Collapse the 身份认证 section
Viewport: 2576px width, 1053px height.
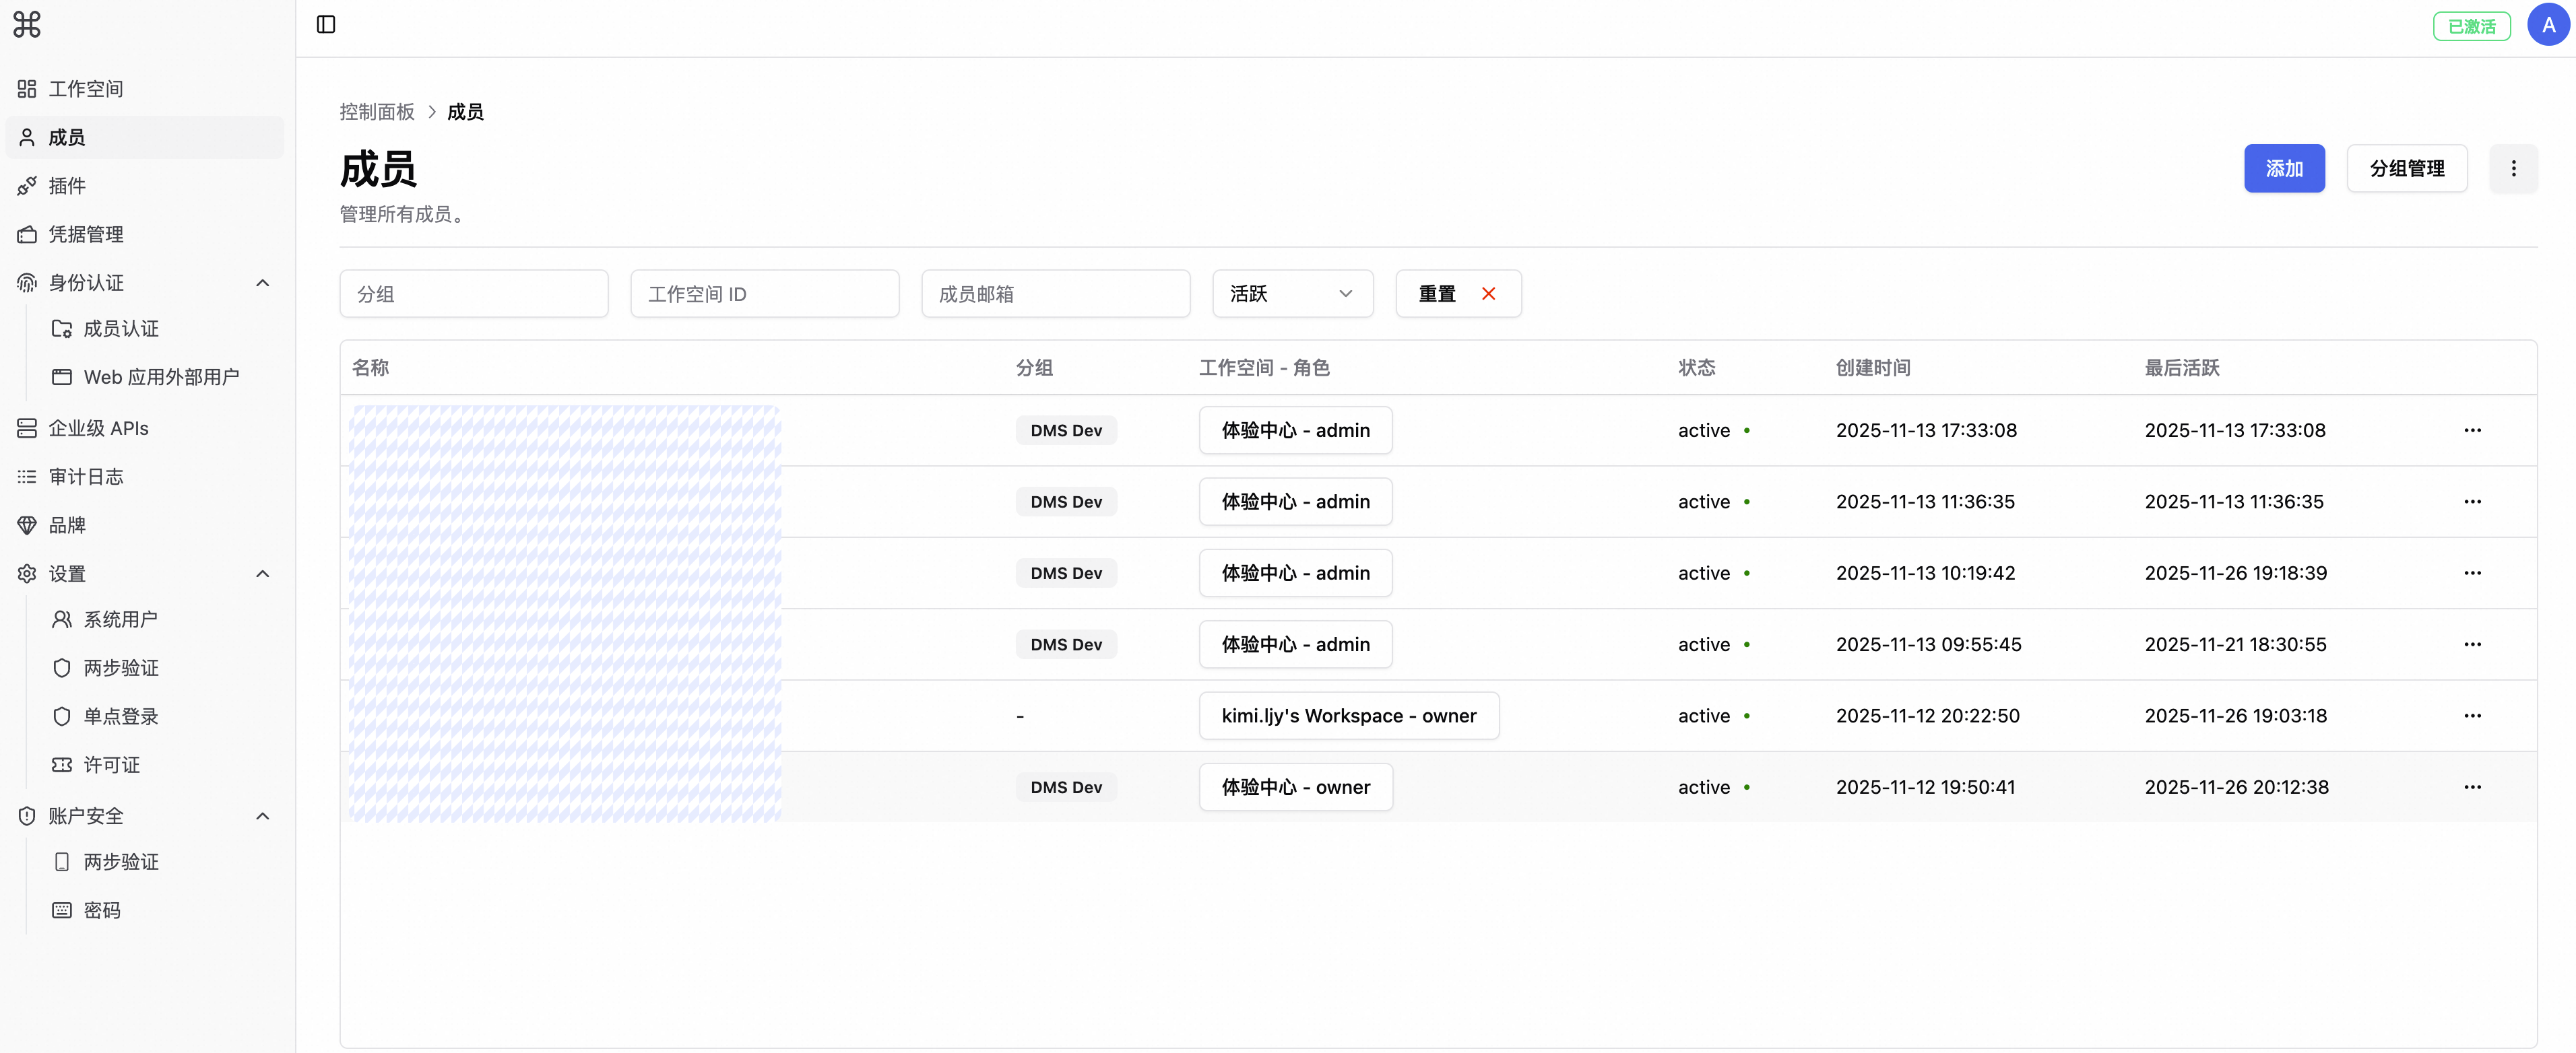263,283
